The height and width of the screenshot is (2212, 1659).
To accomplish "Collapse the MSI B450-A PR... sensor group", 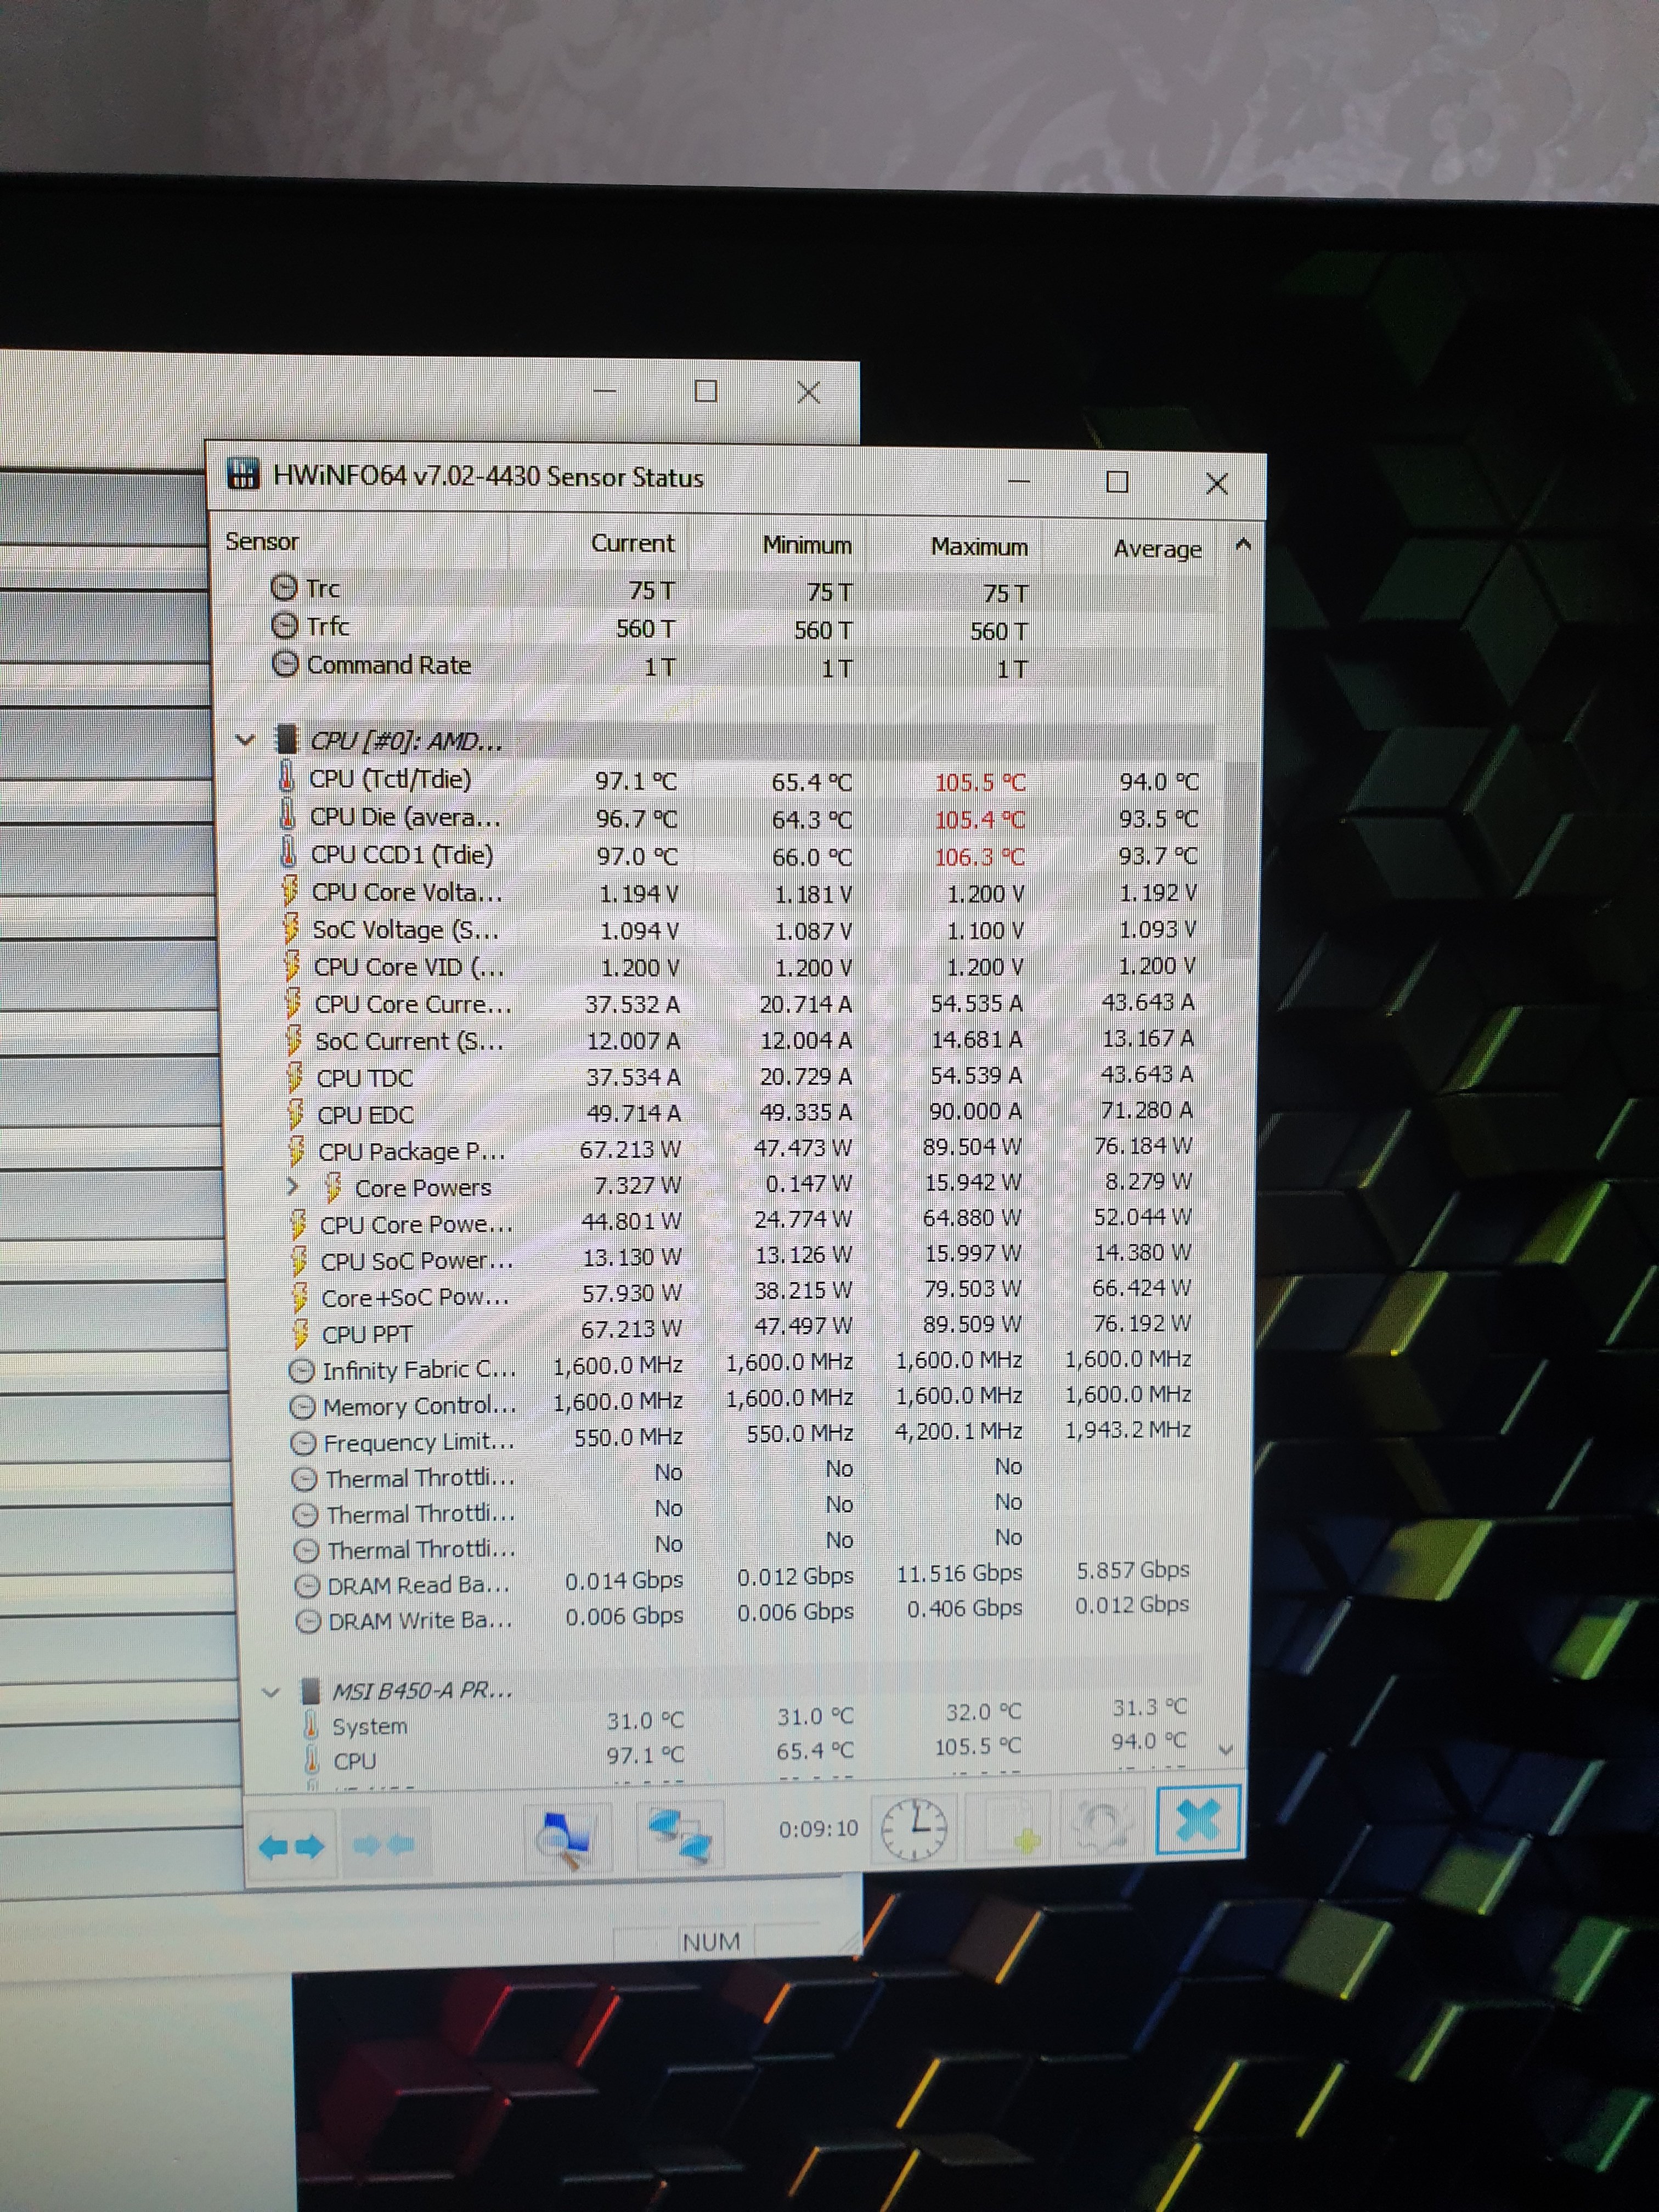I will (x=270, y=1692).
